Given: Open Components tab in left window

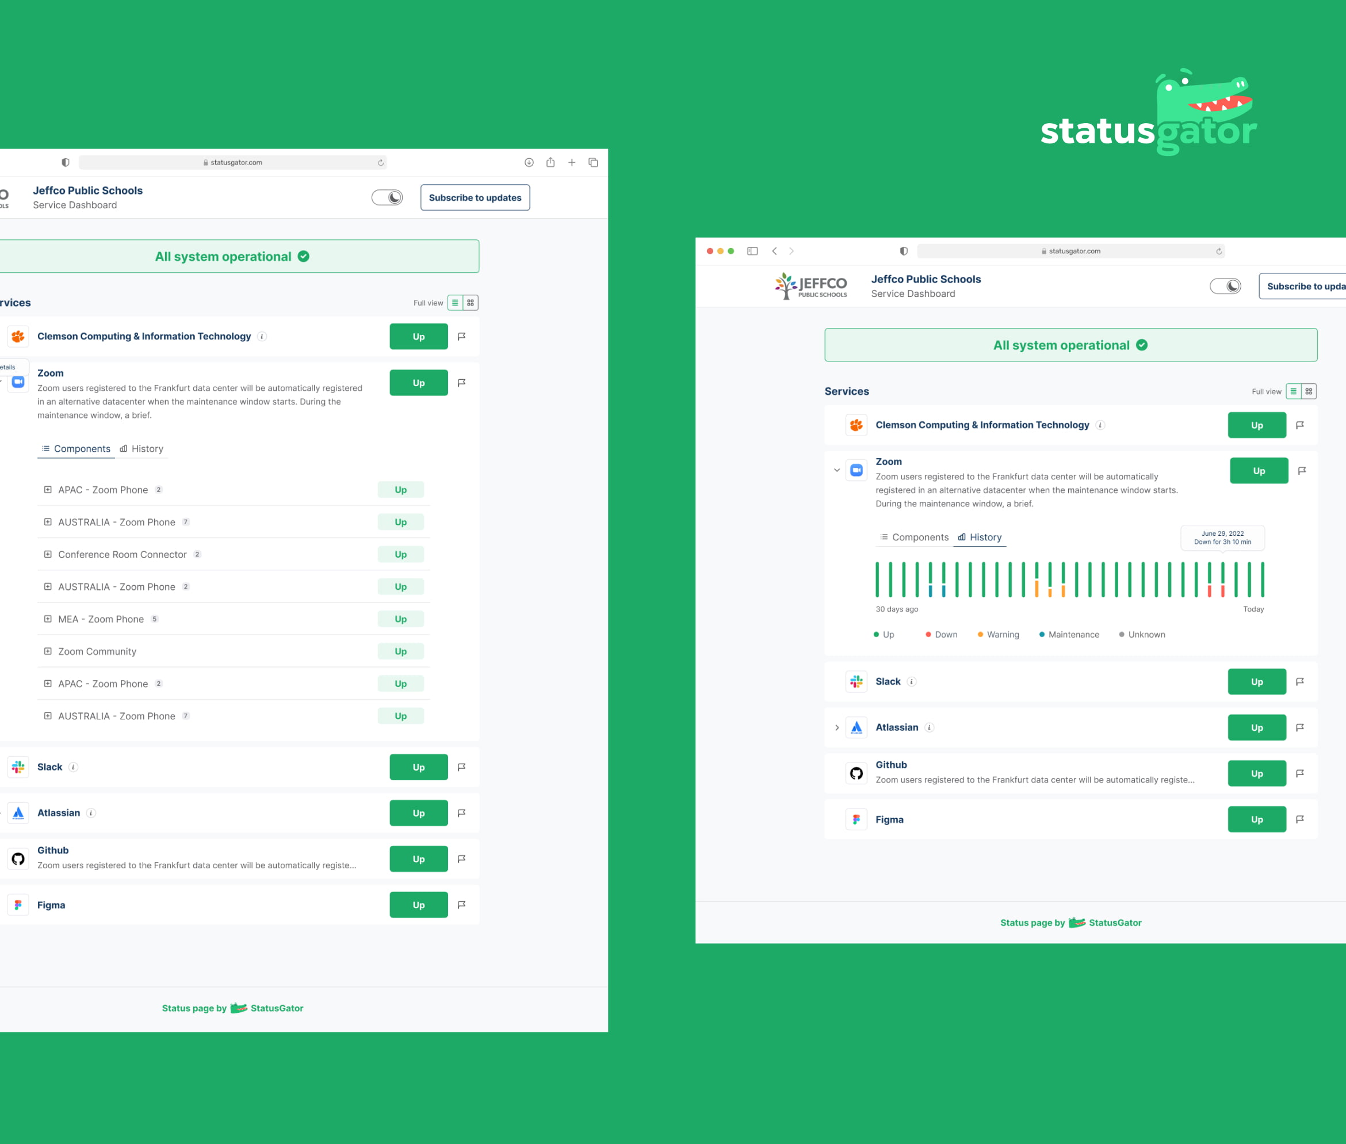Looking at the screenshot, I should (76, 449).
